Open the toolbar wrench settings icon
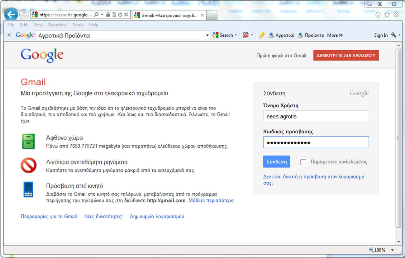 click(x=394, y=35)
